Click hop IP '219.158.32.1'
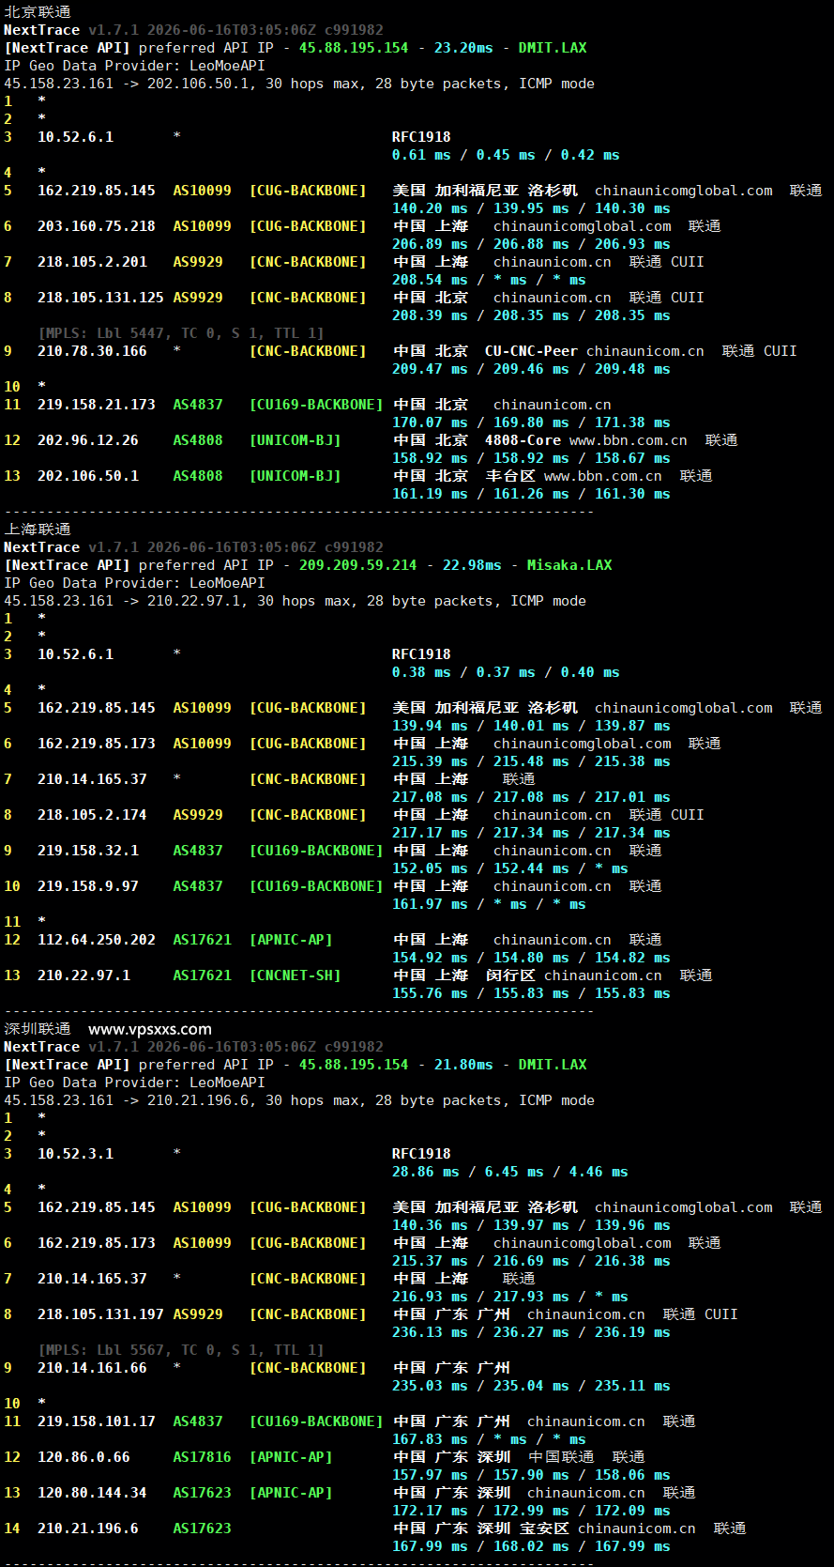The height and width of the screenshot is (1567, 834). click(x=88, y=851)
